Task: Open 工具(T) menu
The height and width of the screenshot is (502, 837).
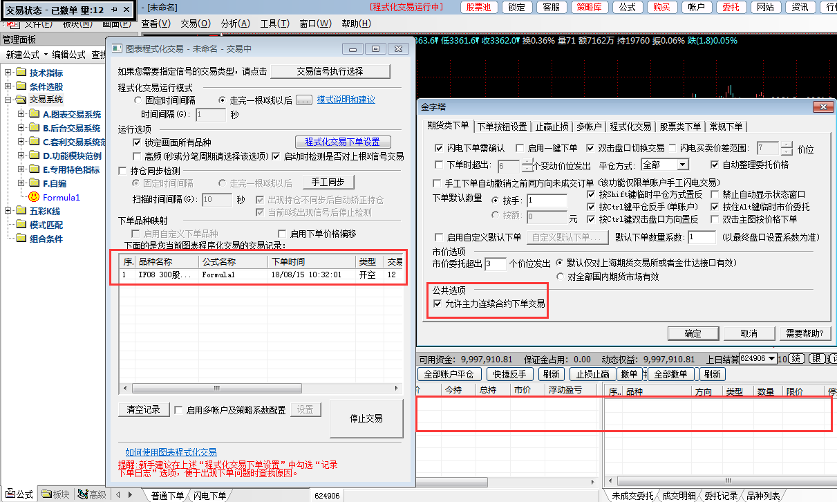Action: [274, 24]
